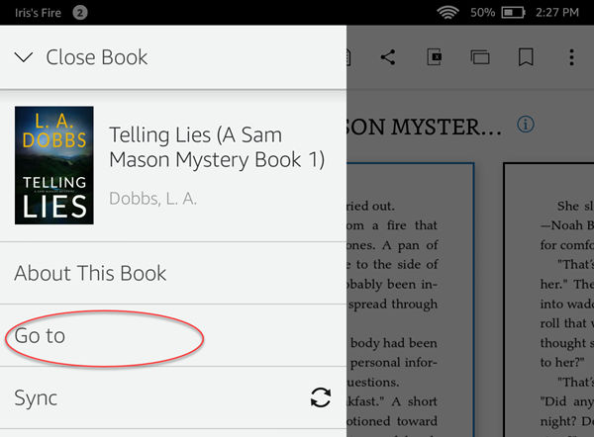The height and width of the screenshot is (437, 594).
Task: Select the Sync menu item
Action: point(36,397)
